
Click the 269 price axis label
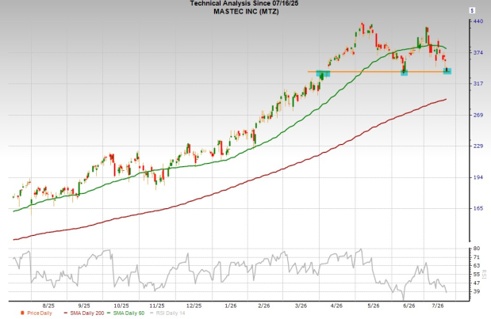478,115
